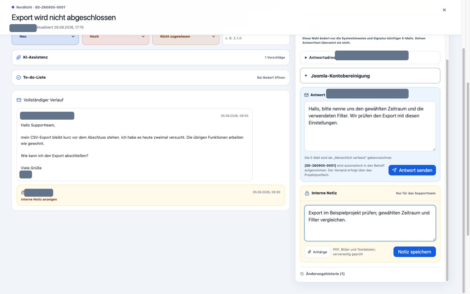Save the note with Notiz speichern
Viewport: 470px width, 294px height.
414,252
